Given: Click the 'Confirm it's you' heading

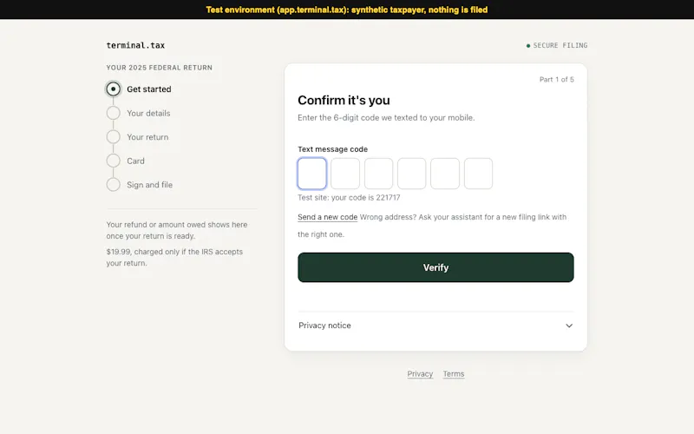Looking at the screenshot, I should [x=344, y=100].
